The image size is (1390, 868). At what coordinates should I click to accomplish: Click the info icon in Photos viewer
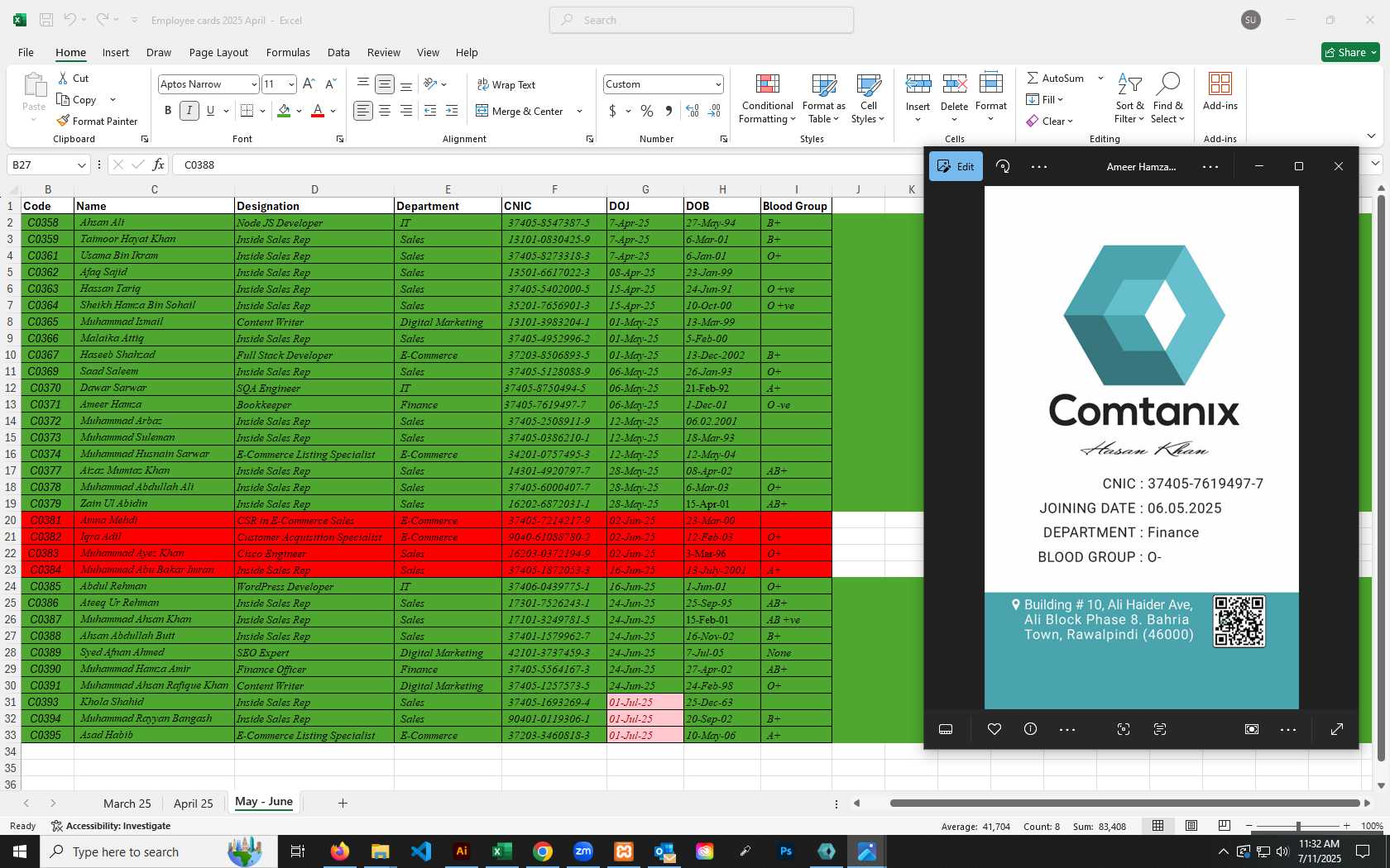[1030, 729]
